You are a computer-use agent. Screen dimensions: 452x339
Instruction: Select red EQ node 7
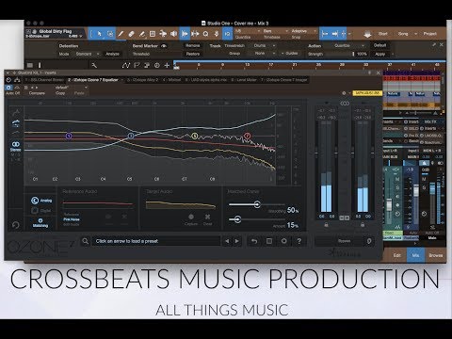pos(248,136)
